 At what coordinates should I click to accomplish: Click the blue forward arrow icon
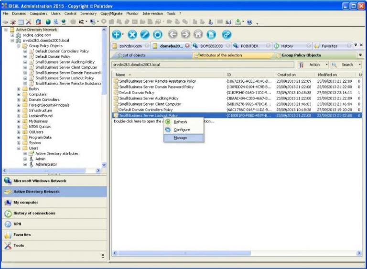pyautogui.click(x=185, y=34)
